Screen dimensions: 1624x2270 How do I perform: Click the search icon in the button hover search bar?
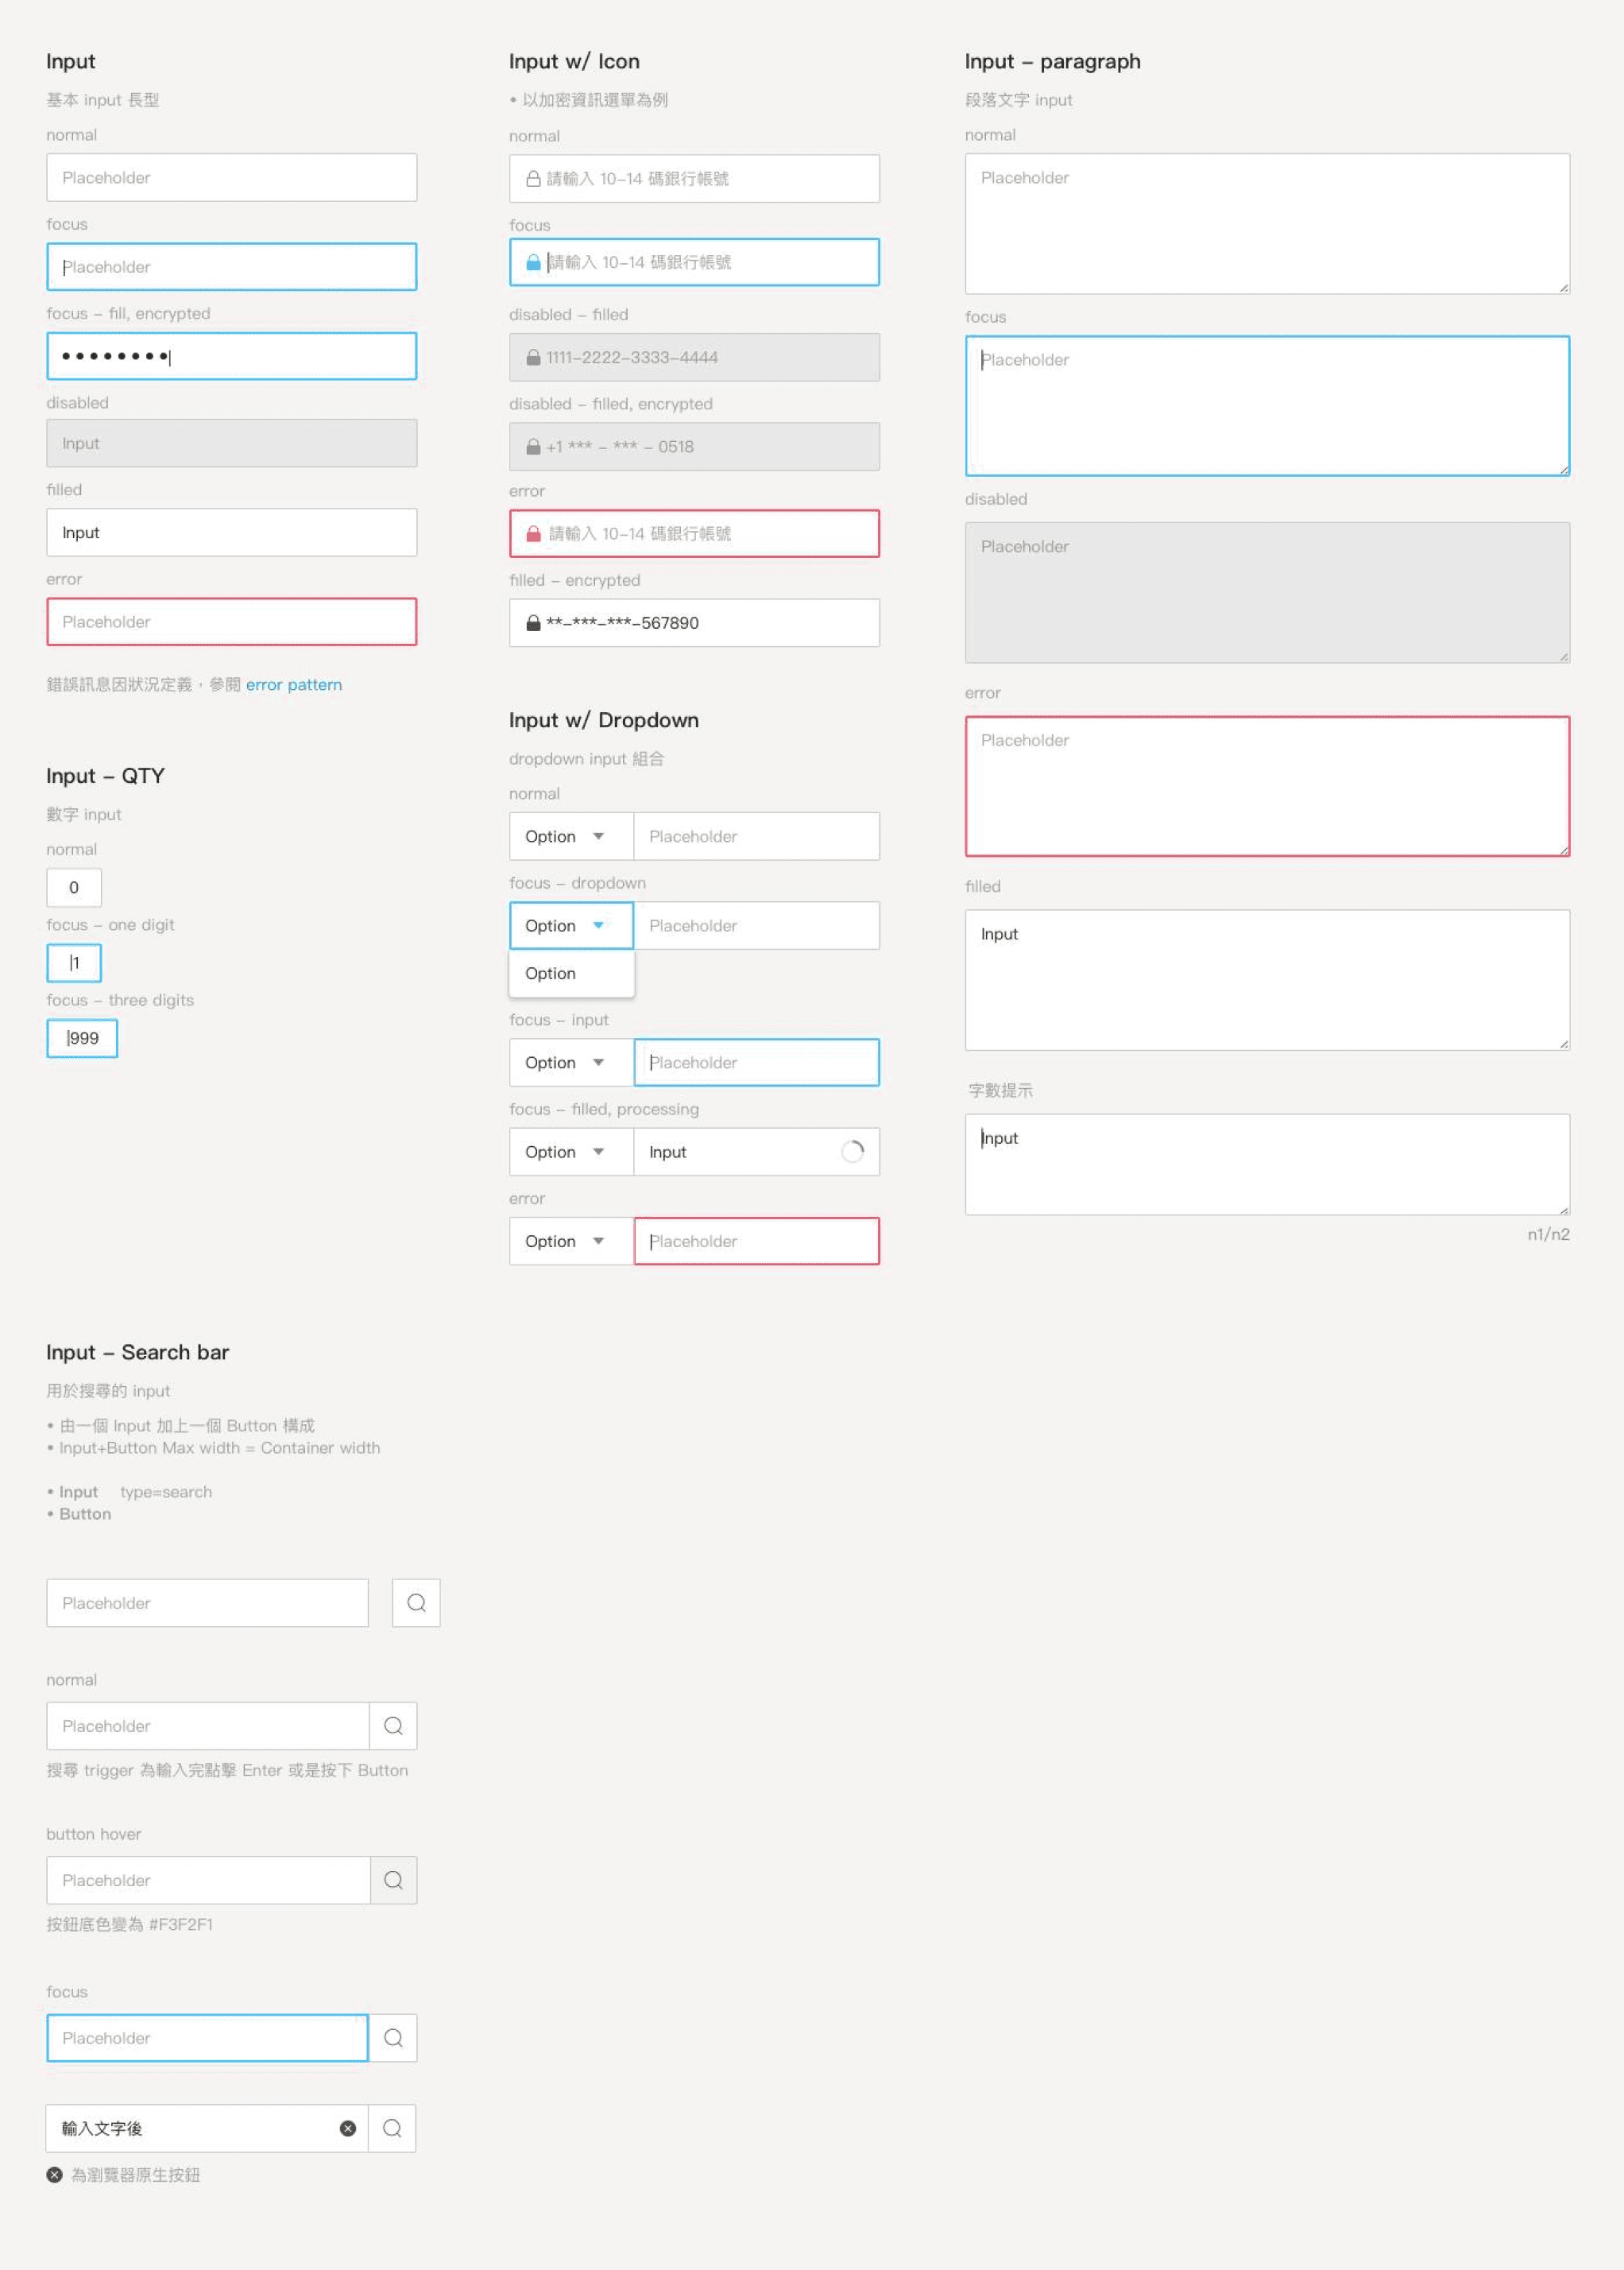click(x=393, y=1880)
